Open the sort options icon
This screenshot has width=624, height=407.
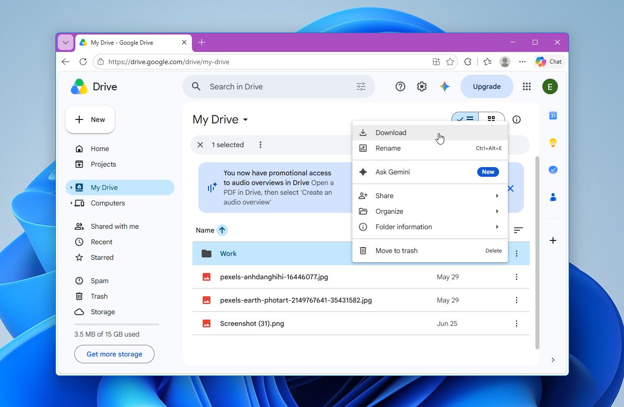[x=519, y=230]
